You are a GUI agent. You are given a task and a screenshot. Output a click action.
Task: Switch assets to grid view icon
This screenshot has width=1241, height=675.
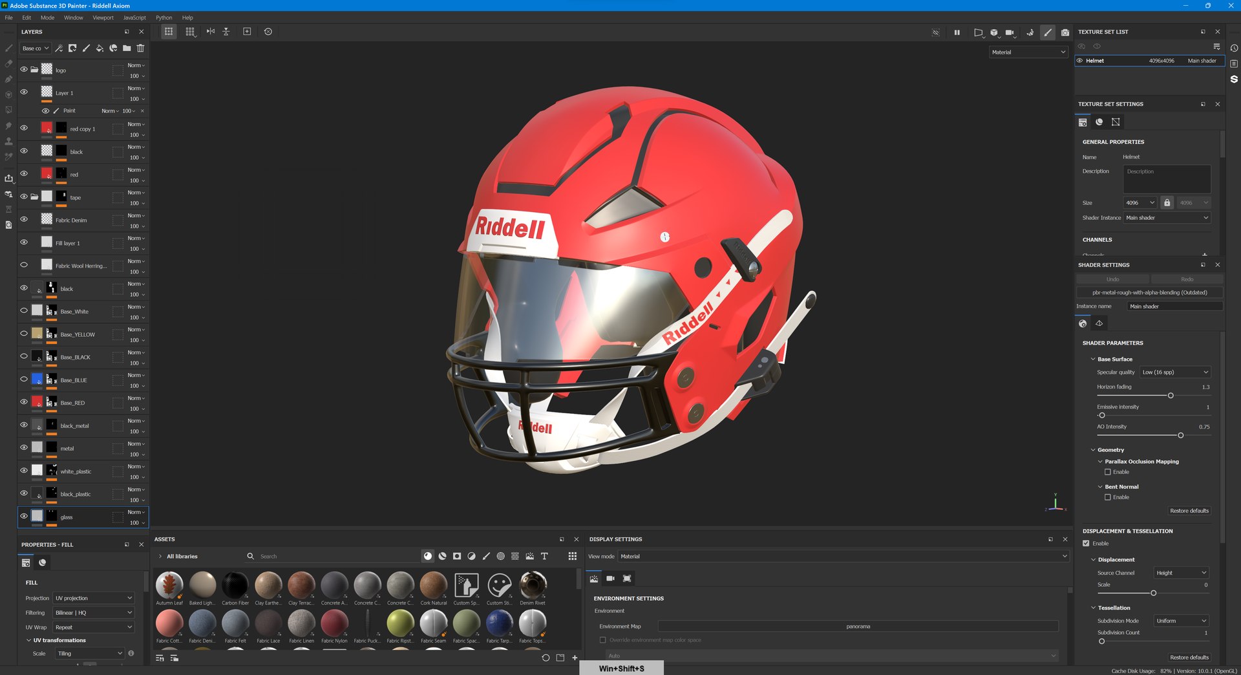[572, 556]
